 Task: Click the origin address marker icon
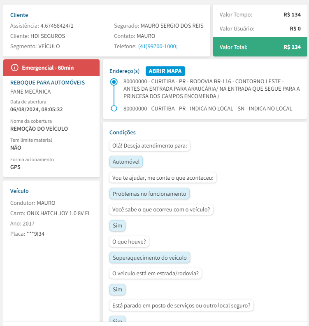114,82
